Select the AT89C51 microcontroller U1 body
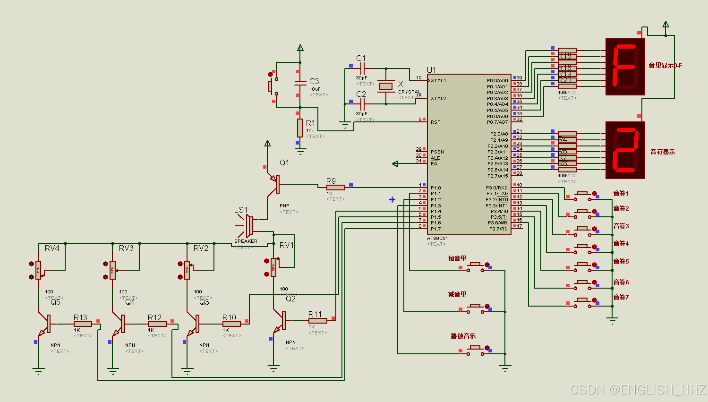Screen dimensions: 708x402 click(x=468, y=154)
